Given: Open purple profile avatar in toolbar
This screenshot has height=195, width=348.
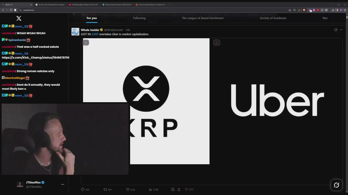Looking at the screenshot, I should click(x=341, y=10).
